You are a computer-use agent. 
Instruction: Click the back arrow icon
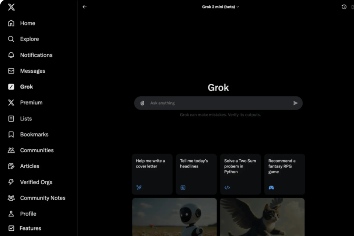coord(84,7)
